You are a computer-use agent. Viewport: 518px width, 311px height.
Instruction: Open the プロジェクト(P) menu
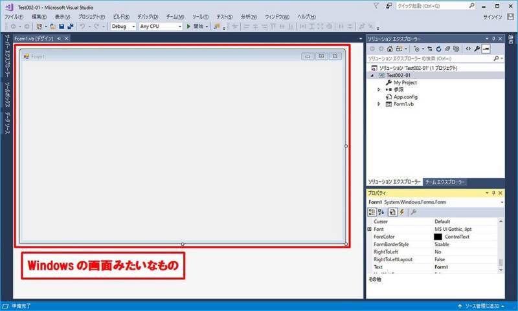(x=91, y=17)
